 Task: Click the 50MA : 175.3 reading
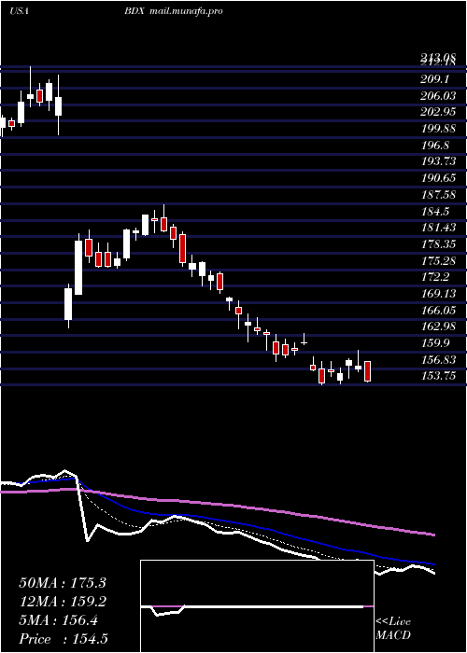pos(63,583)
